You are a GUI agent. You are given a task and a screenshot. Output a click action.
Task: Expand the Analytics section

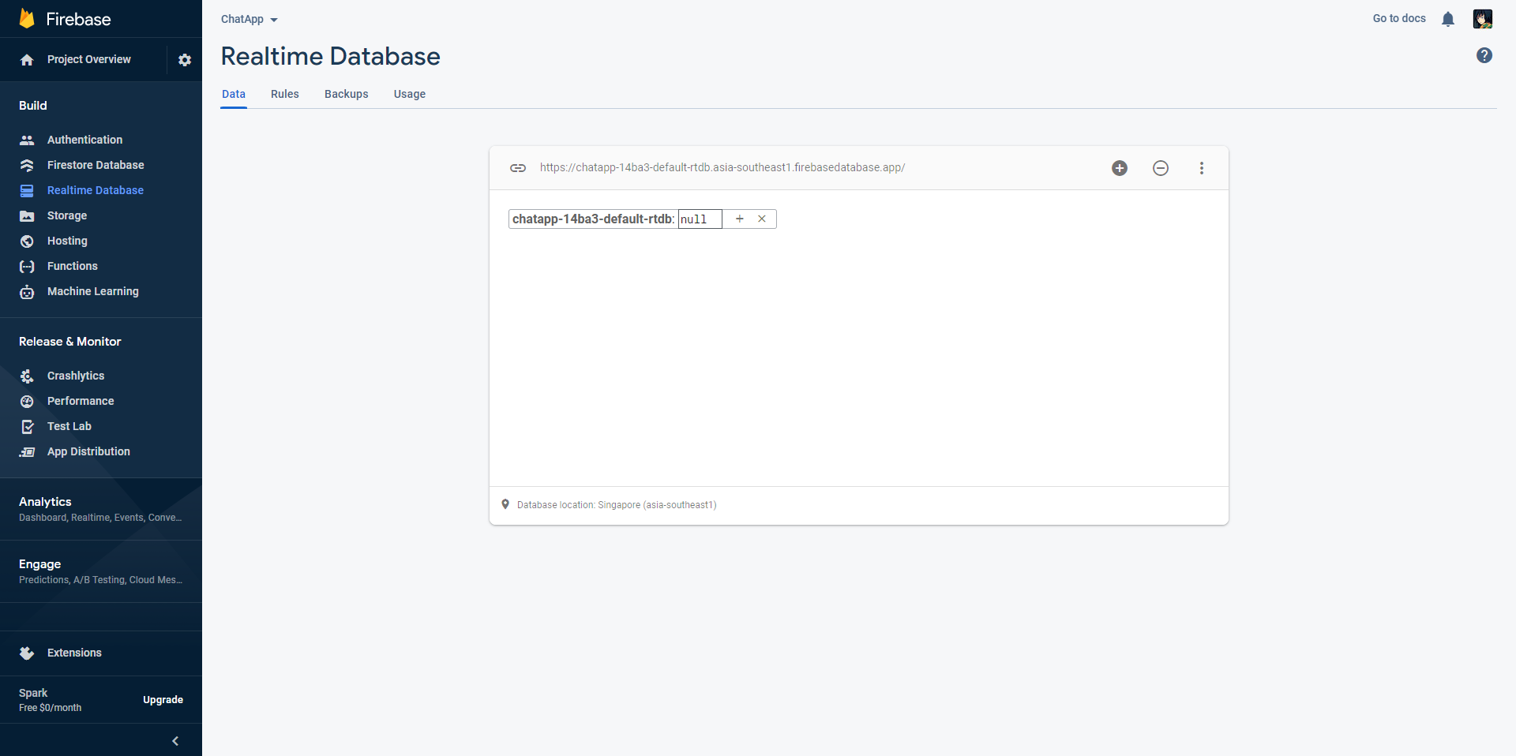click(x=101, y=509)
